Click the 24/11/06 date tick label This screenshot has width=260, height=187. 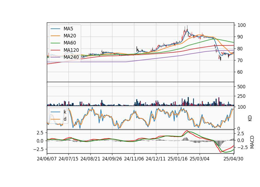pyautogui.click(x=134, y=159)
